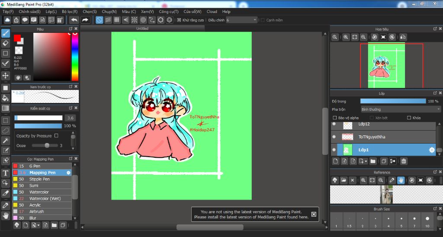Click the red foreground color swatch

pos(17,38)
